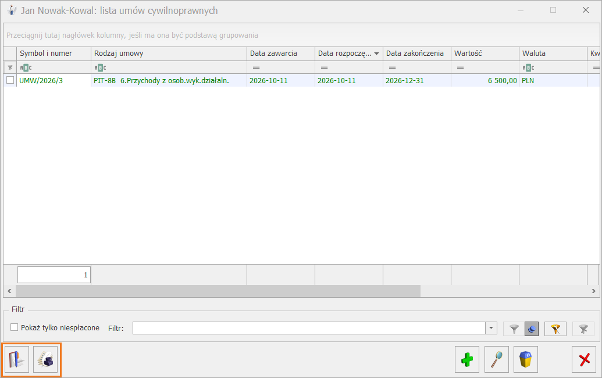Clear the filter with the crossed funnel icon
Screen dimensions: 602x378
[583, 329]
